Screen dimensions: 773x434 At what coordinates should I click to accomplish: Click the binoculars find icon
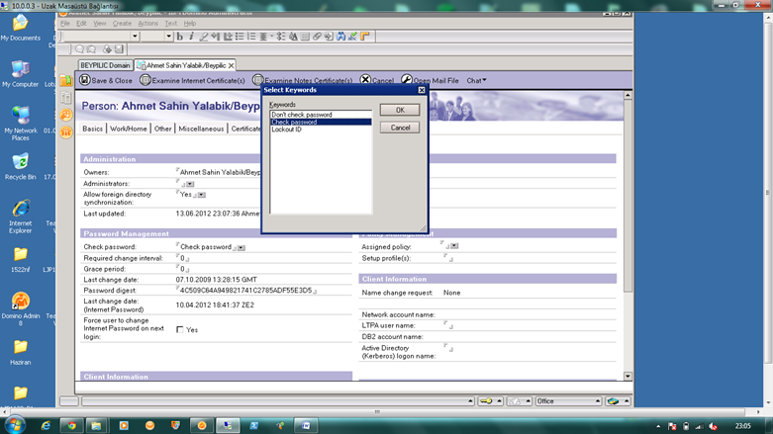coord(340,37)
